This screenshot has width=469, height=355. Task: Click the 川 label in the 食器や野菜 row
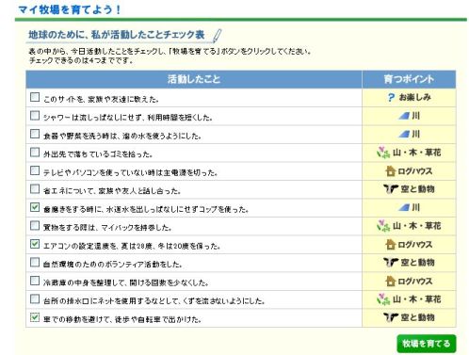pyautogui.click(x=416, y=134)
